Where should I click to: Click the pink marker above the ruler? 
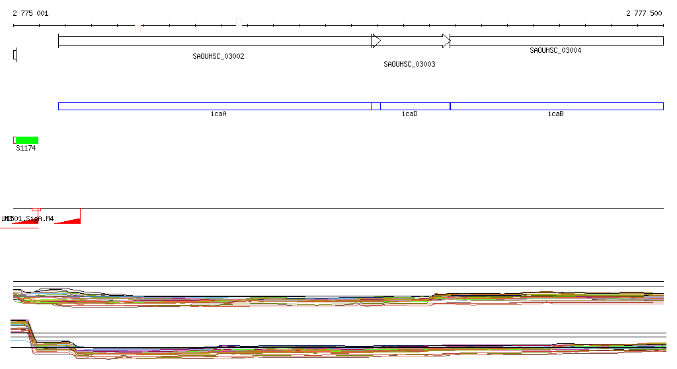239,22
